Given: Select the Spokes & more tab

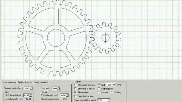Looking at the screenshot, I should (24, 82).
